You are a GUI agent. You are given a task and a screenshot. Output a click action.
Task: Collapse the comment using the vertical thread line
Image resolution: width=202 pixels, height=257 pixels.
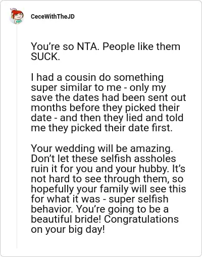coord(17,136)
